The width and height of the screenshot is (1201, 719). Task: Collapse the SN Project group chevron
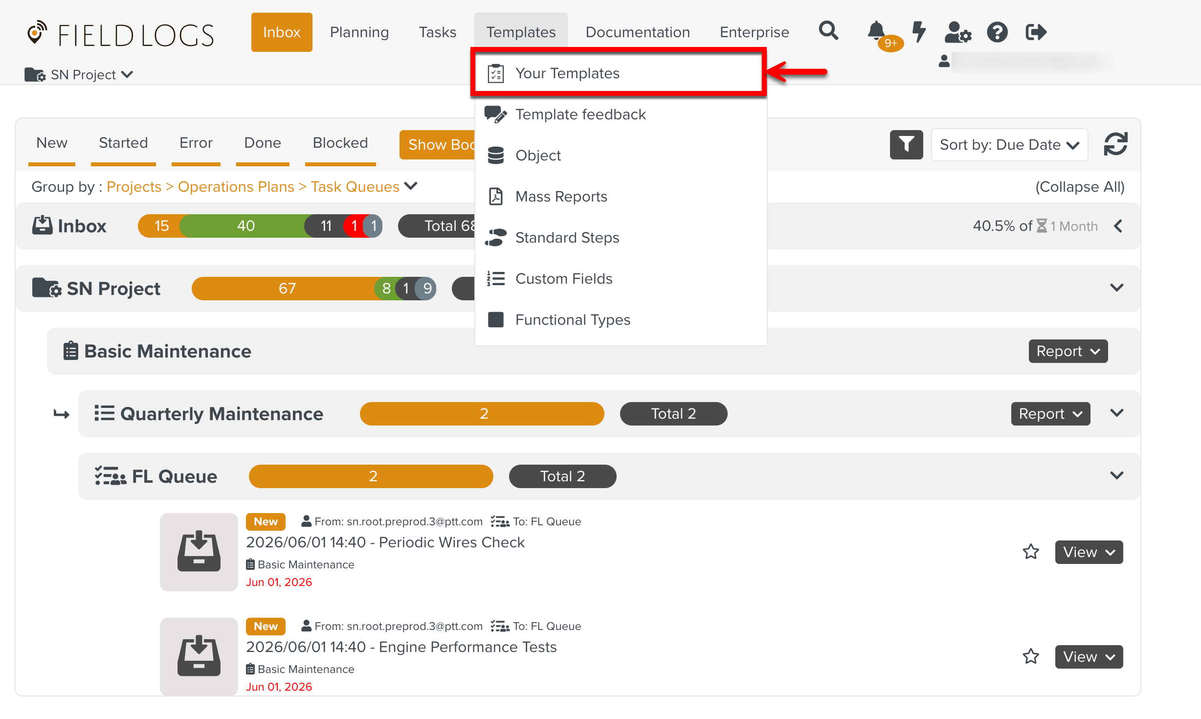tap(1117, 288)
